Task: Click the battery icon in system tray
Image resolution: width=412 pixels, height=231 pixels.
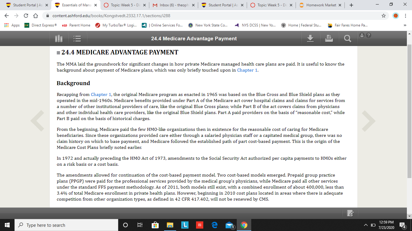Action: [x=373, y=225]
